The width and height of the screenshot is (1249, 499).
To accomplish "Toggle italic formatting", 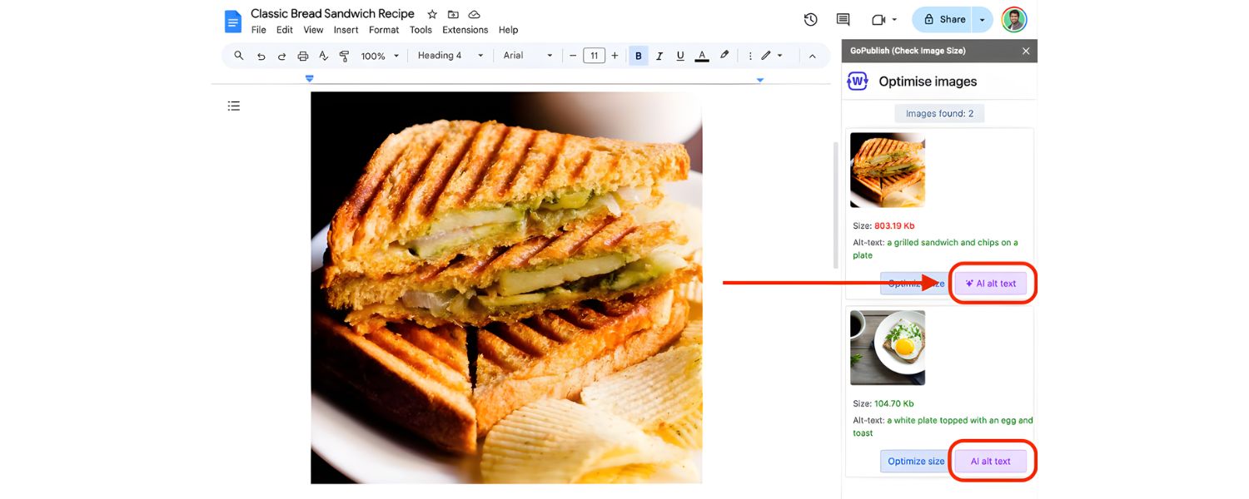I will tap(659, 55).
